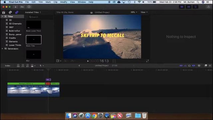Select the Basic Title thumbnail

click(34, 40)
